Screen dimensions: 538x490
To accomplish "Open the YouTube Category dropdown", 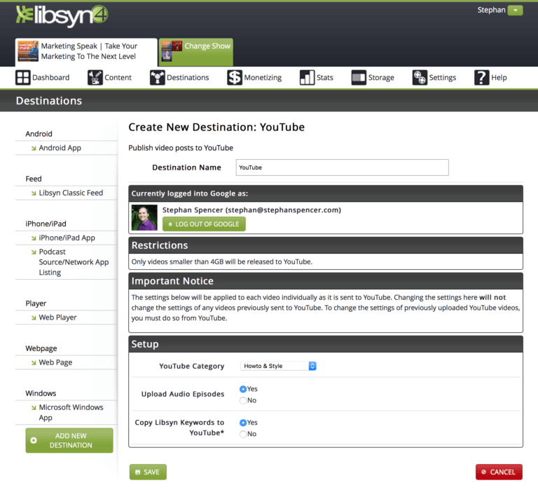I will coord(279,366).
